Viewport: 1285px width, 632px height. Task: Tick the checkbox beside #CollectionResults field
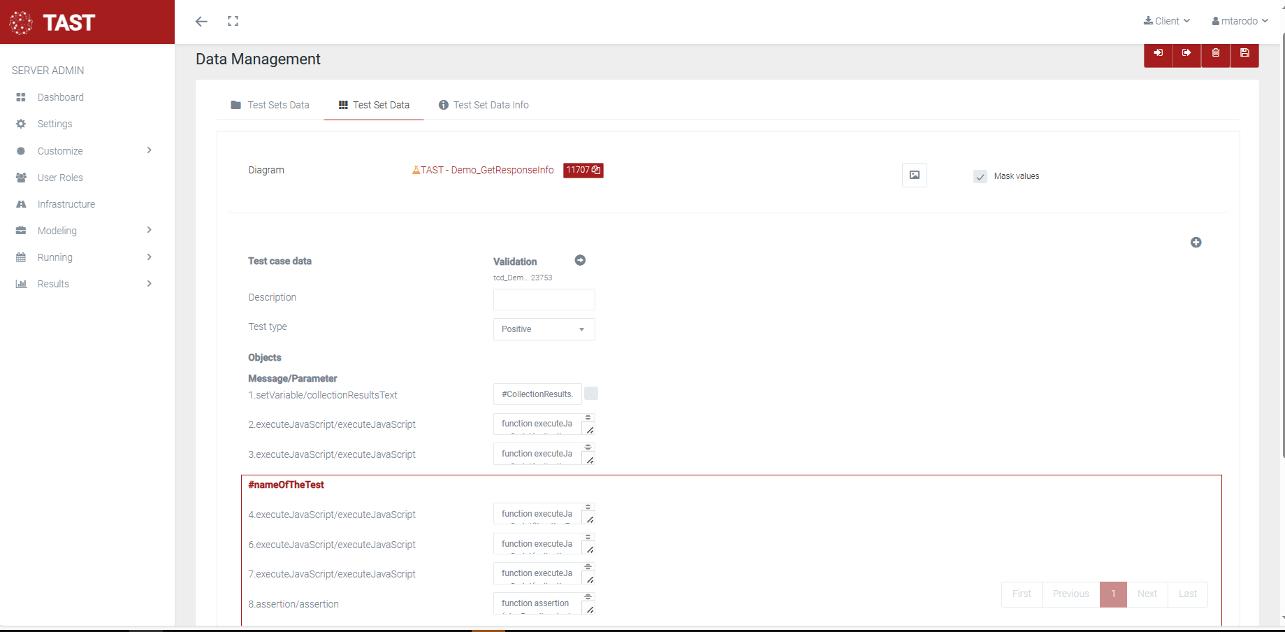(591, 394)
